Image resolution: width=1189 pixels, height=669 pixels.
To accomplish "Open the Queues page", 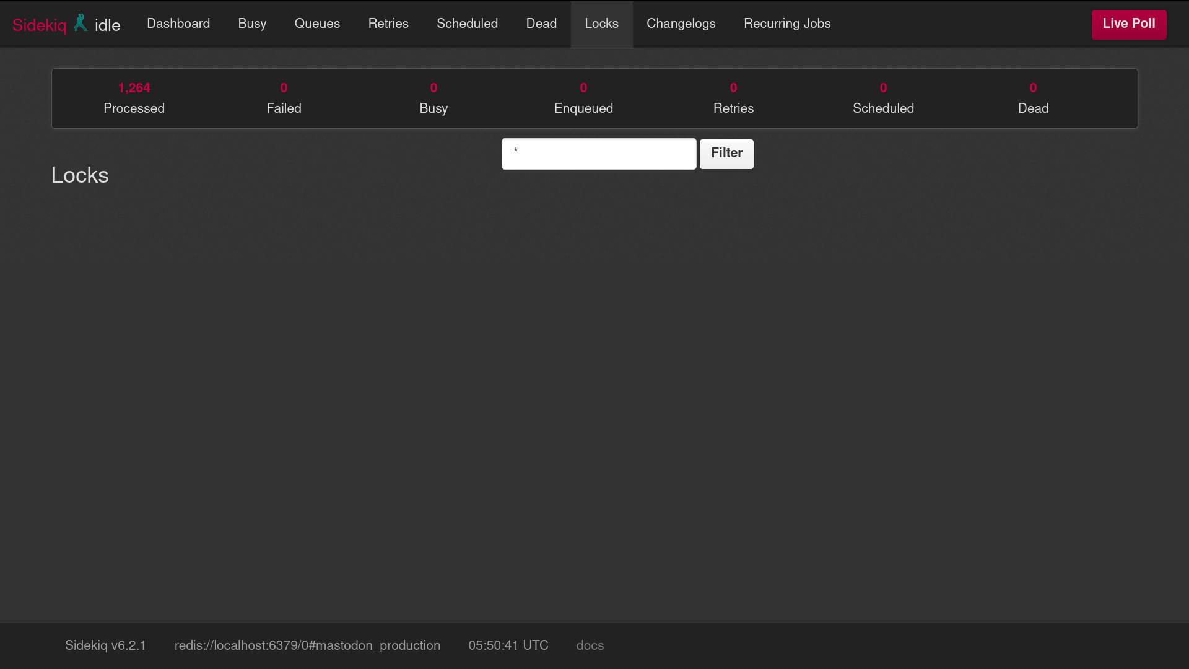I will point(317,24).
